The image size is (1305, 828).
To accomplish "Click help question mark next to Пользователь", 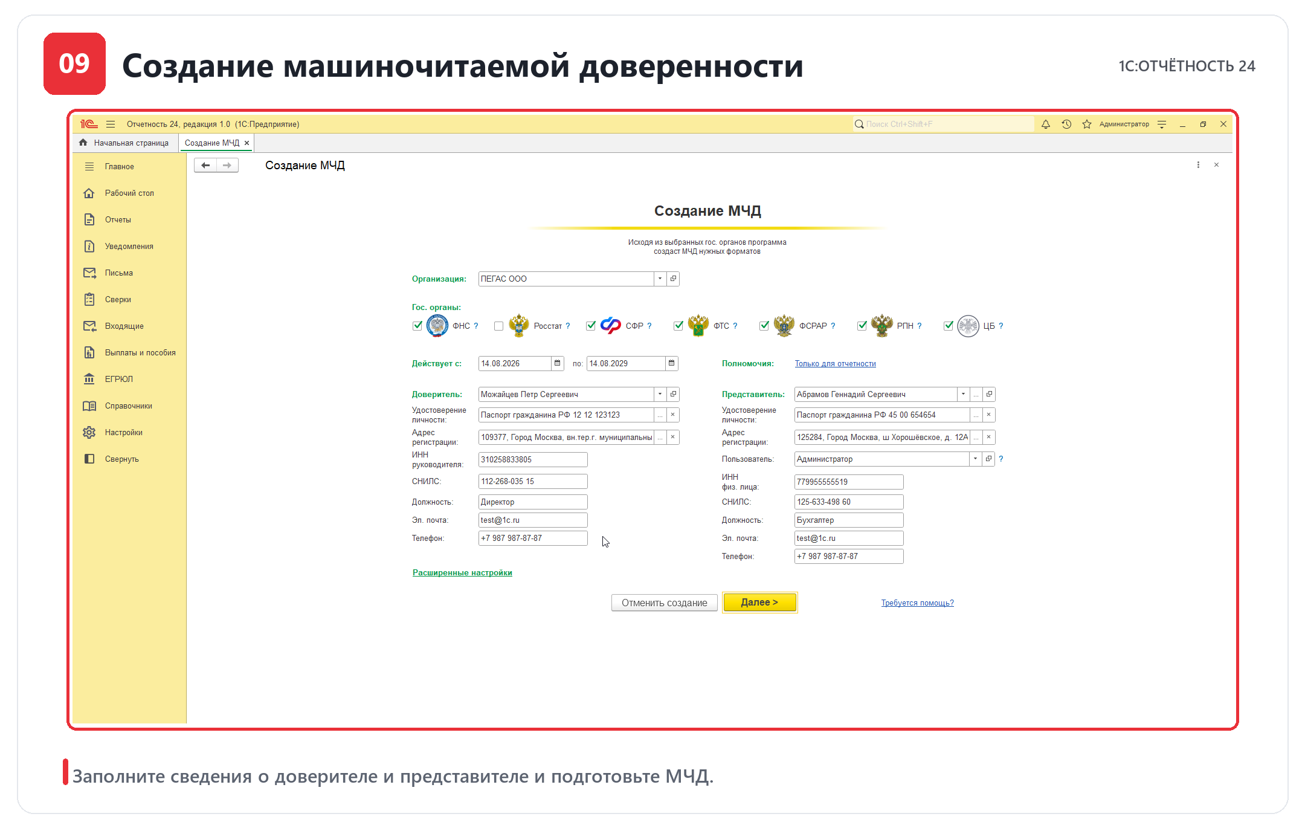I will pyautogui.click(x=1001, y=459).
